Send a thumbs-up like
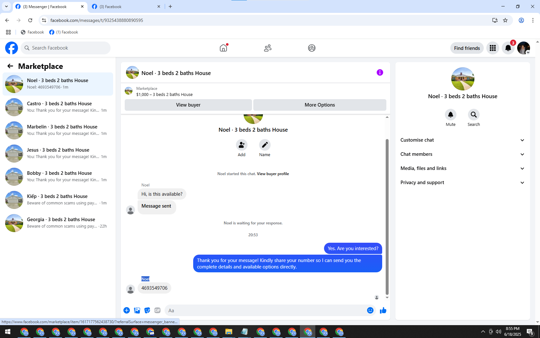This screenshot has height=338, width=540. [x=383, y=310]
